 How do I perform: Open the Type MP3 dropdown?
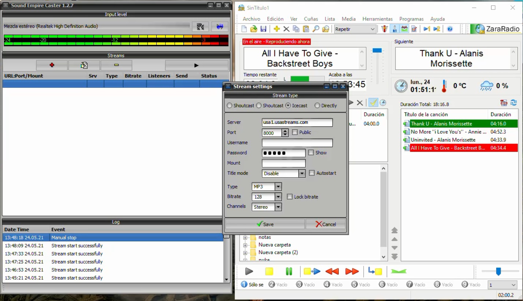[278, 186]
